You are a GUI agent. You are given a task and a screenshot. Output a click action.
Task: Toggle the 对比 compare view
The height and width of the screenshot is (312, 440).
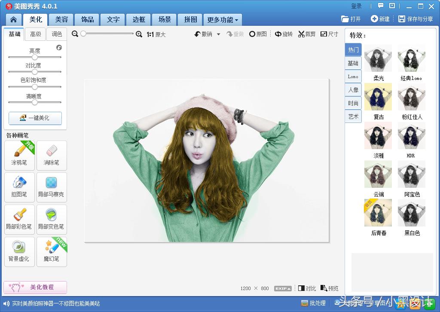[306, 288]
